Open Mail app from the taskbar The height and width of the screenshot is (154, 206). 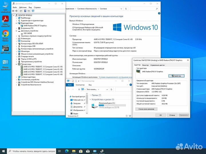tap(88, 151)
